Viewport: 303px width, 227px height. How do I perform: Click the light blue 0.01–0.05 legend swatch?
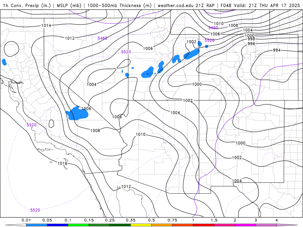37,225
